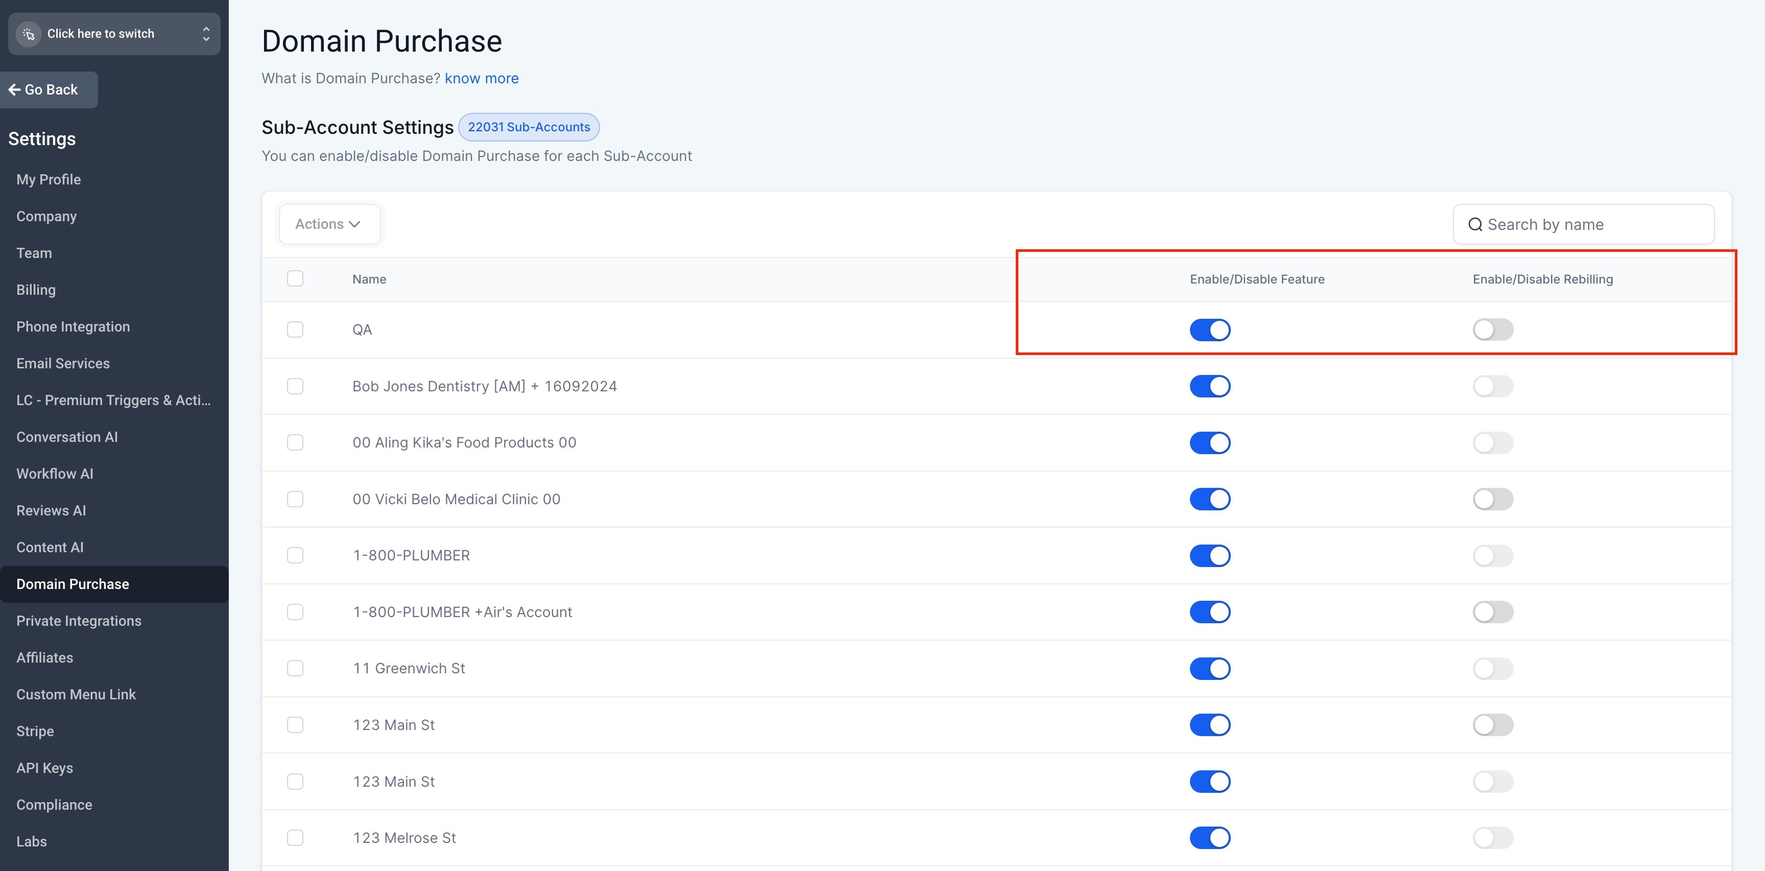The width and height of the screenshot is (1765, 871).
Task: Select the Bob Jones Dentistry checkbox
Action: 295,387
